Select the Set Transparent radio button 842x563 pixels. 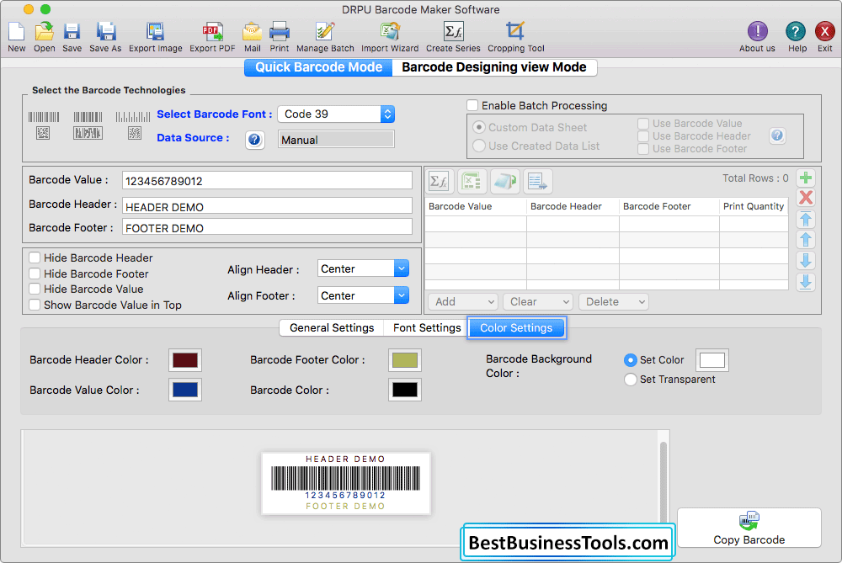coord(631,380)
